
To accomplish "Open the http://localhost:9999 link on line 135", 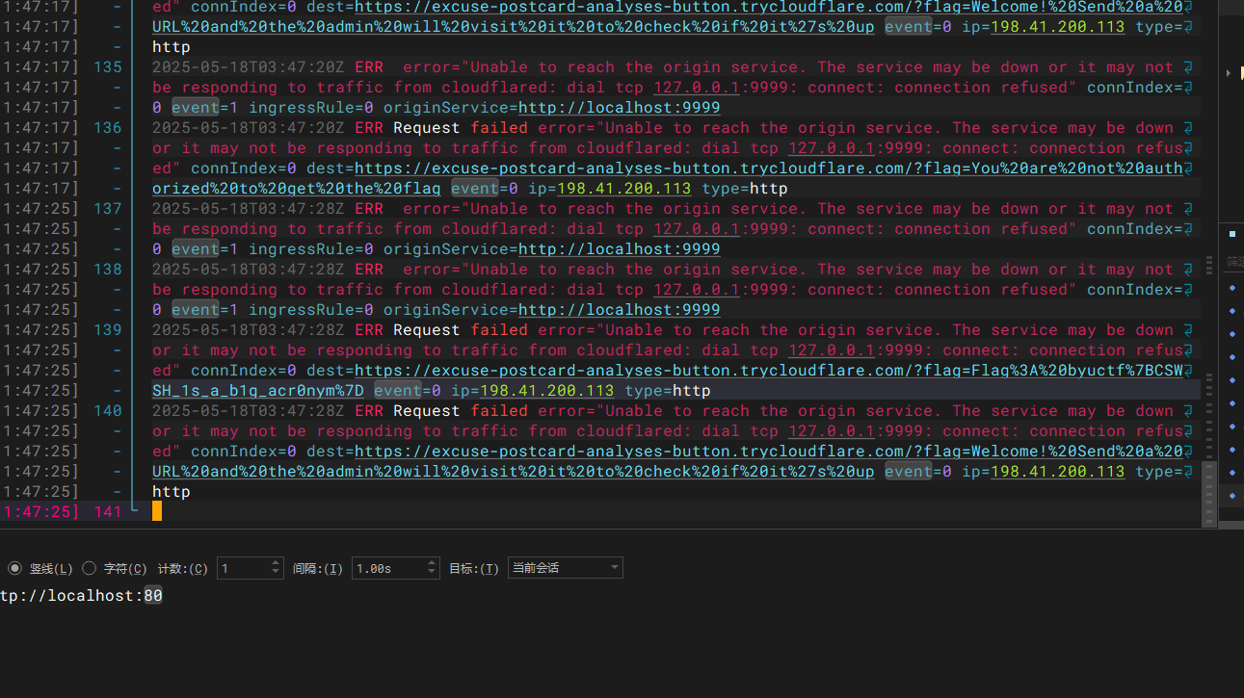I will click(619, 107).
